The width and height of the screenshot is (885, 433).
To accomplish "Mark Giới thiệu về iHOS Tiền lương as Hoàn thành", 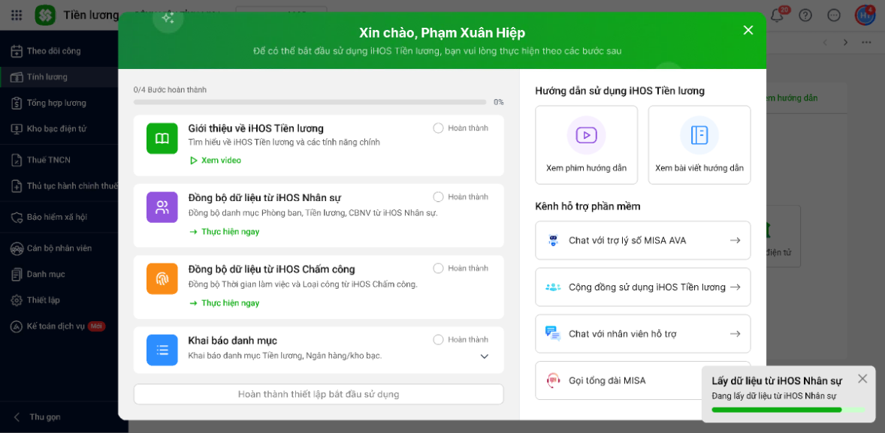I will pos(438,128).
